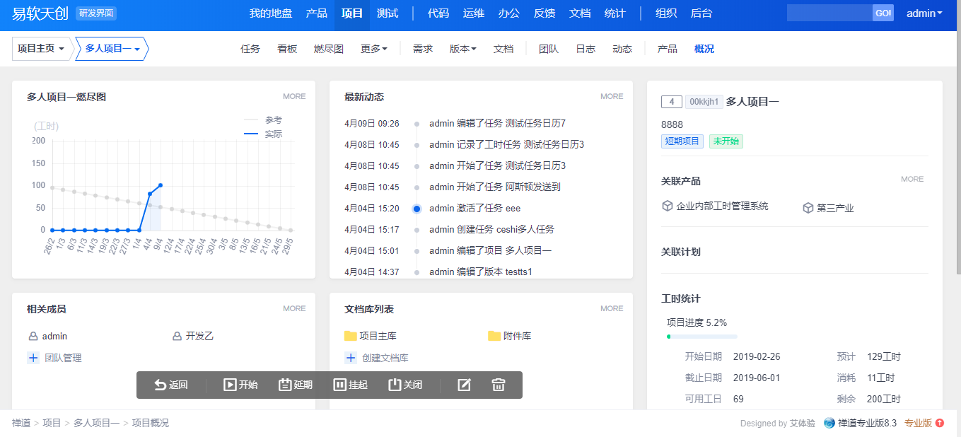
Task: Open the 看板 kanban tab
Action: tap(287, 49)
